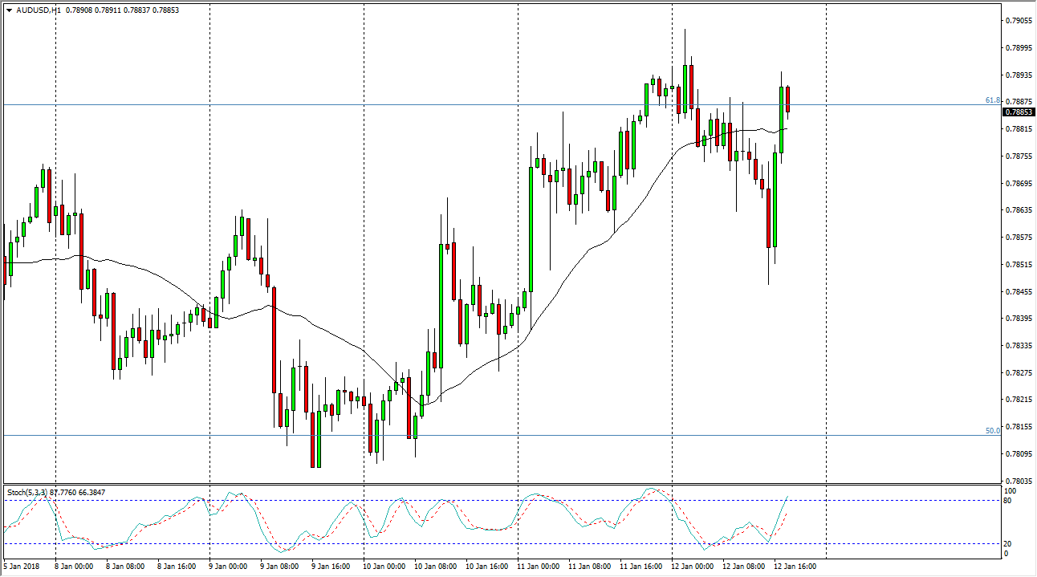Click the 0.78455 price on the scale
This screenshot has height=577, width=1037.
point(1017,291)
